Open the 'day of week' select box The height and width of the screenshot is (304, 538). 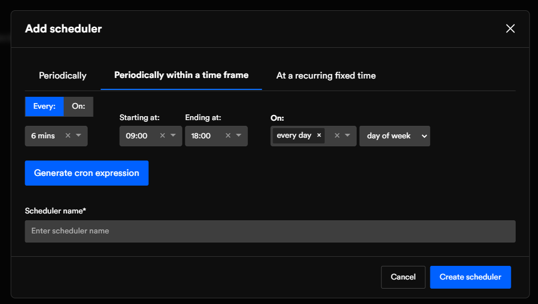point(394,136)
